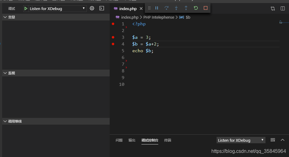
Task: Switch to the index.php editor tab
Action: [128, 9]
